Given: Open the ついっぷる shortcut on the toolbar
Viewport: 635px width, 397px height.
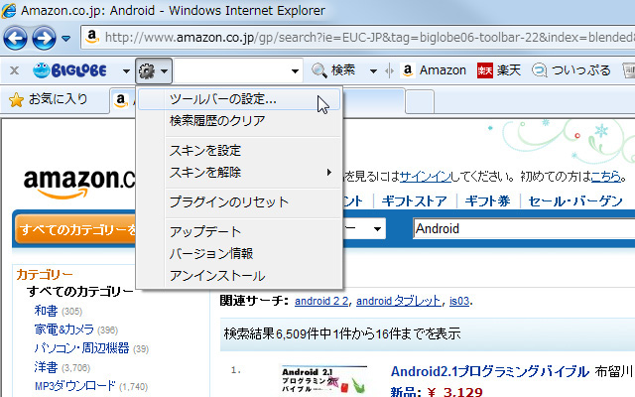Looking at the screenshot, I should (x=571, y=70).
